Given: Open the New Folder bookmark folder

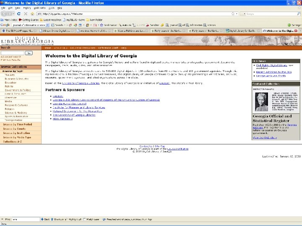Looking at the screenshot, I should (94, 20).
